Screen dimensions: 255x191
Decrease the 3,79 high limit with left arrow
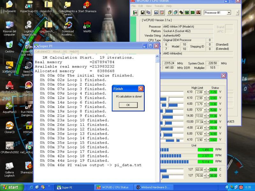pos(205,104)
